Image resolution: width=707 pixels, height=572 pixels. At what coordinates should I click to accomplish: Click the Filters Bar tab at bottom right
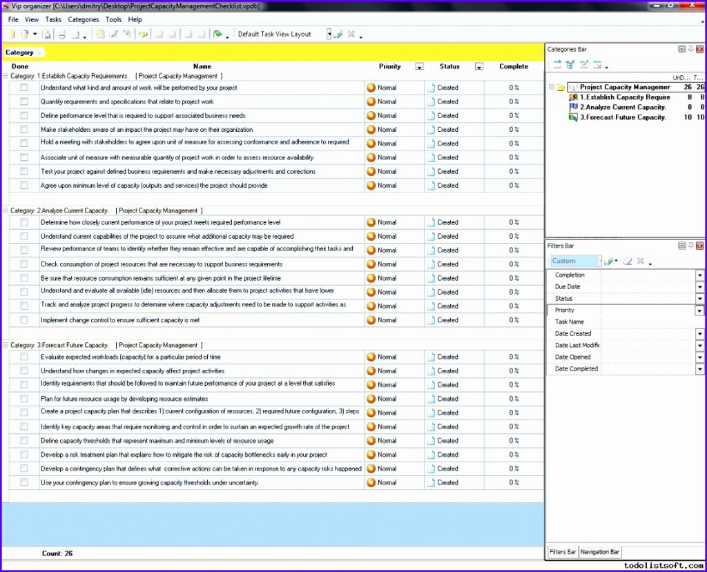pyautogui.click(x=563, y=552)
